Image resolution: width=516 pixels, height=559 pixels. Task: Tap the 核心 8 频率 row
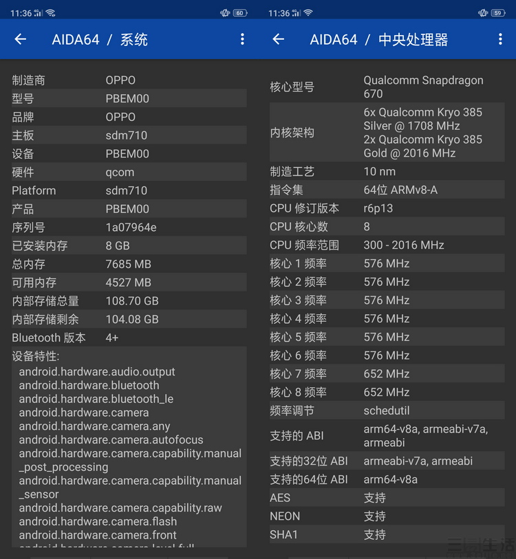[x=387, y=392]
